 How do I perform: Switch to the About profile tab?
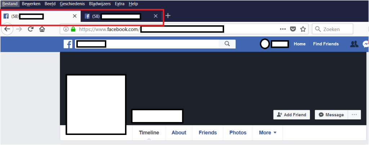click(x=179, y=132)
